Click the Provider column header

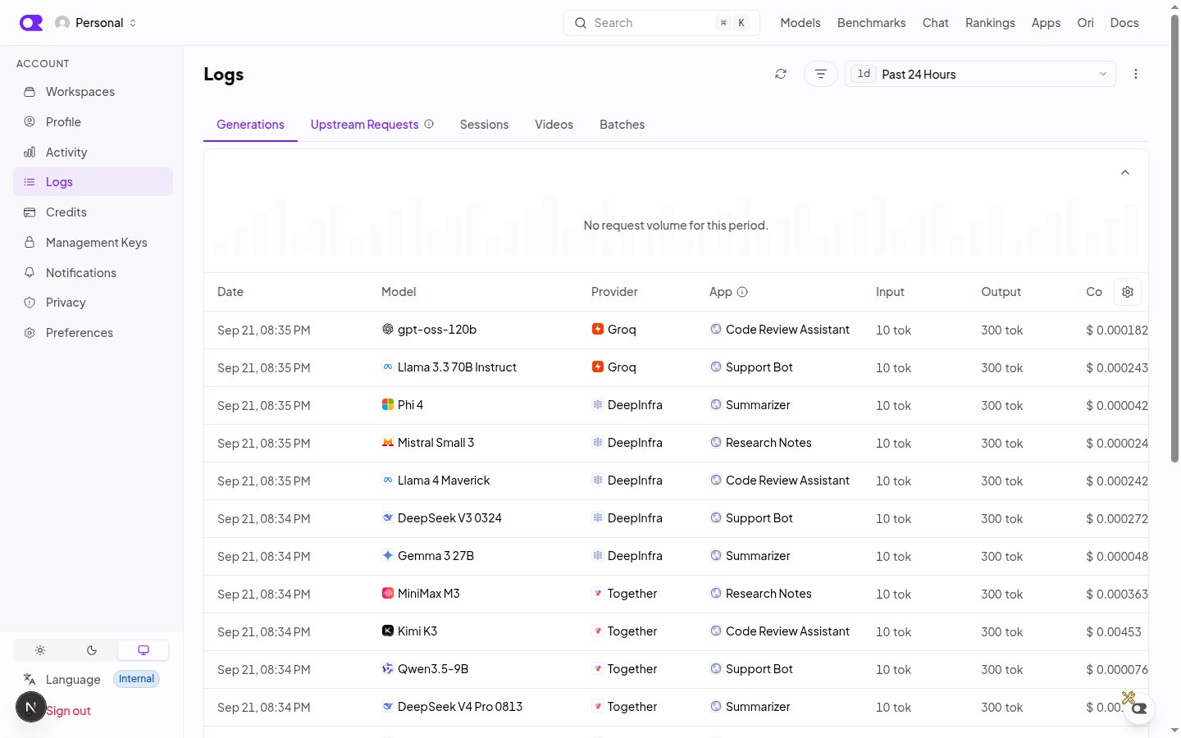[x=614, y=292]
